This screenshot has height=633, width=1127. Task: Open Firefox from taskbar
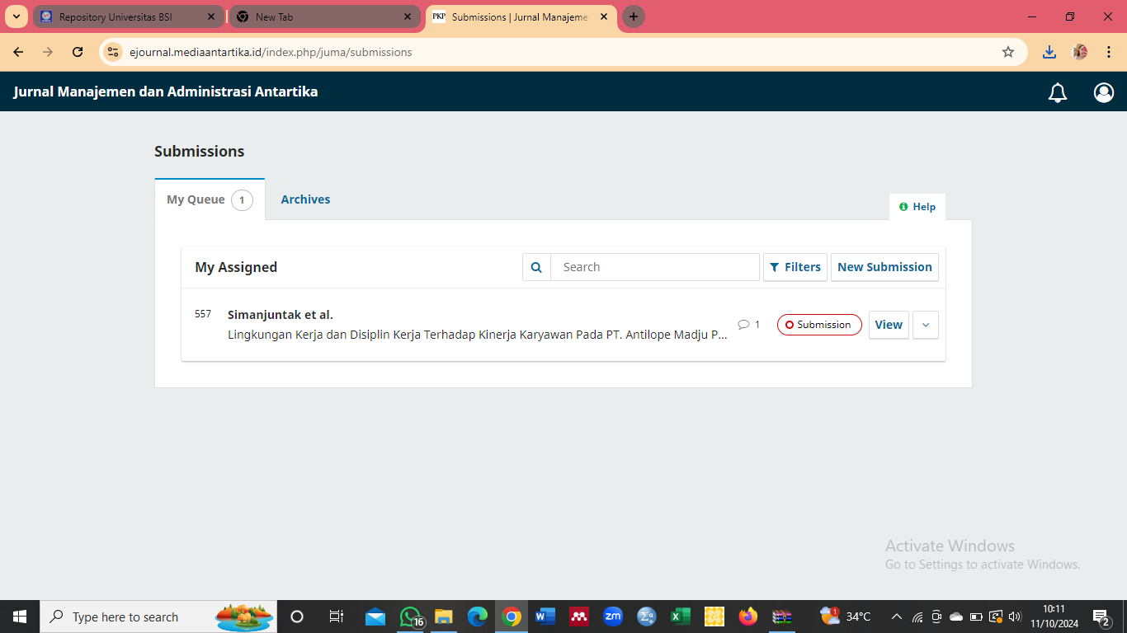(748, 617)
